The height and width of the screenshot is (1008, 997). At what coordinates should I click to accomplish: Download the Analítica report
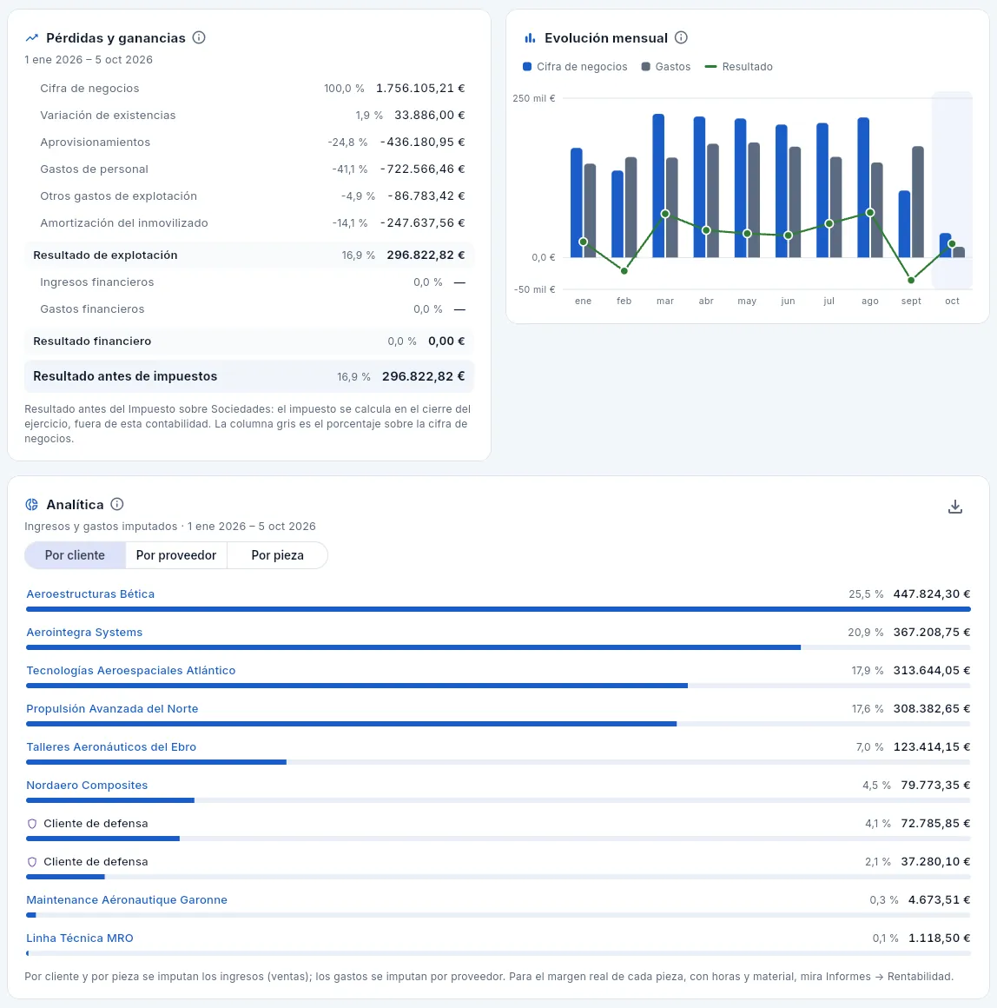click(955, 507)
